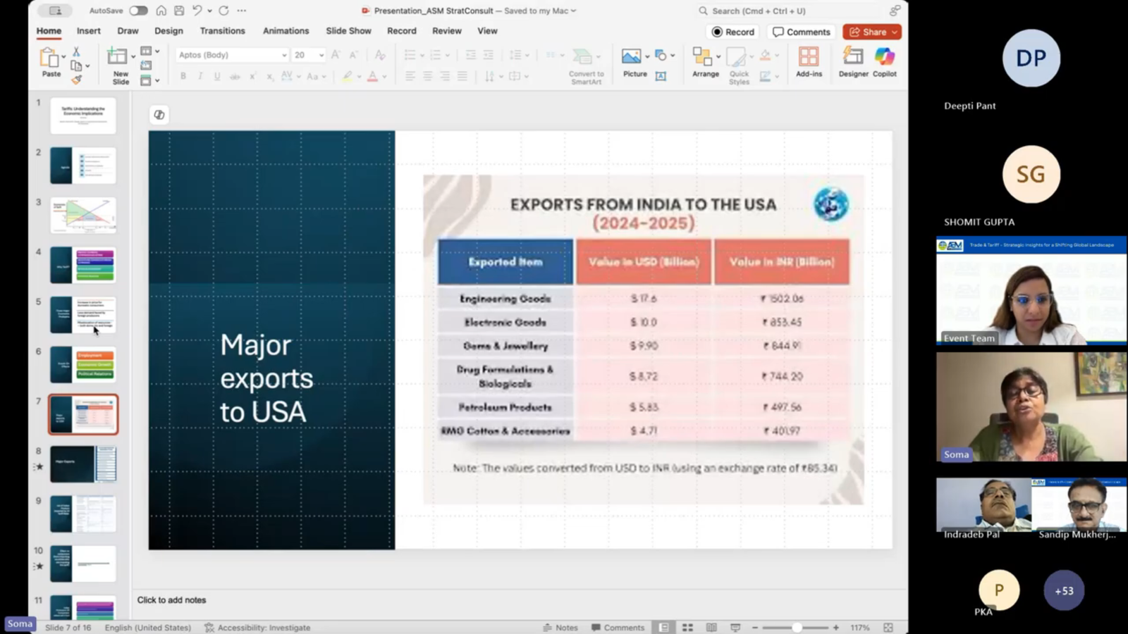1128x634 pixels.
Task: Open the font size dropdown
Action: click(x=321, y=55)
